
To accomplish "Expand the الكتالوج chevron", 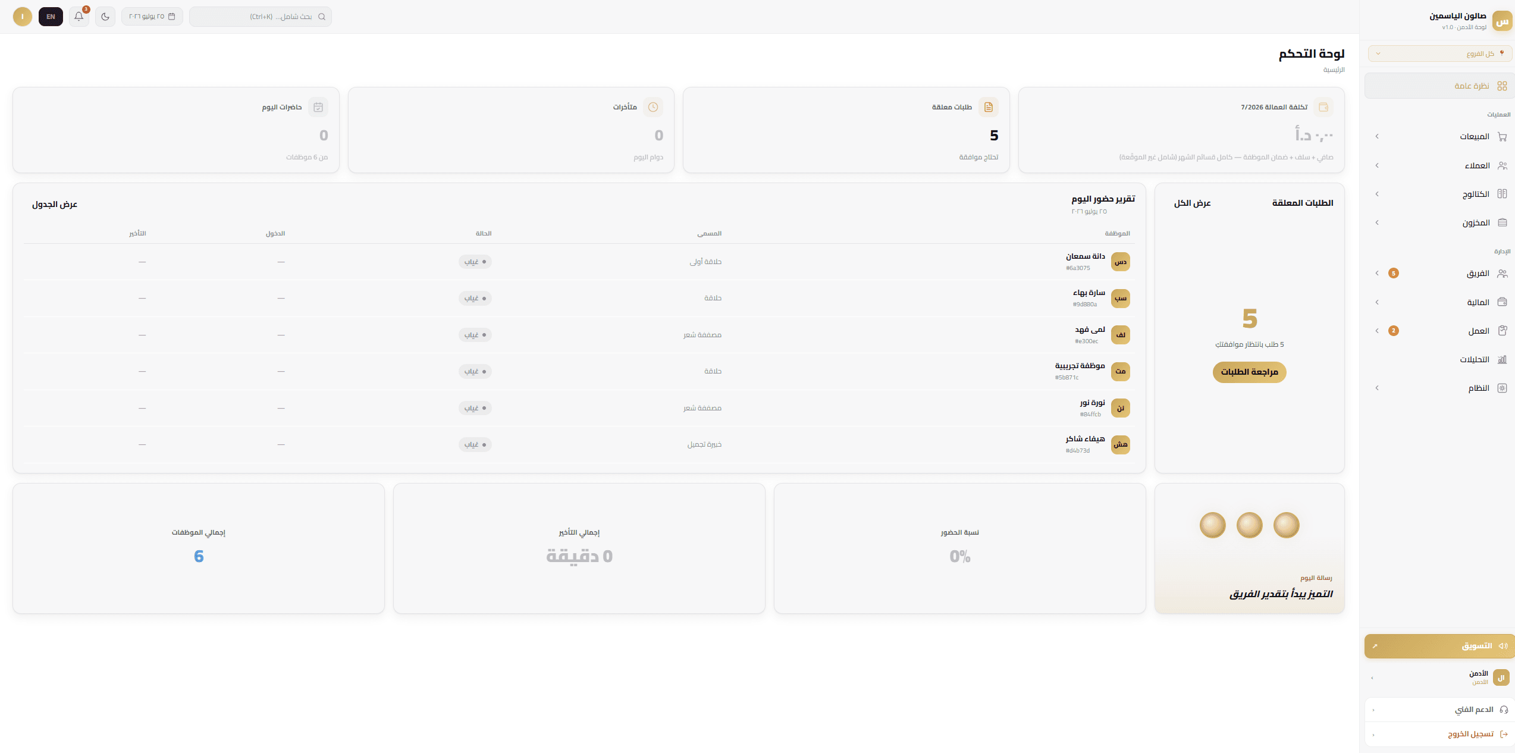I will point(1377,194).
